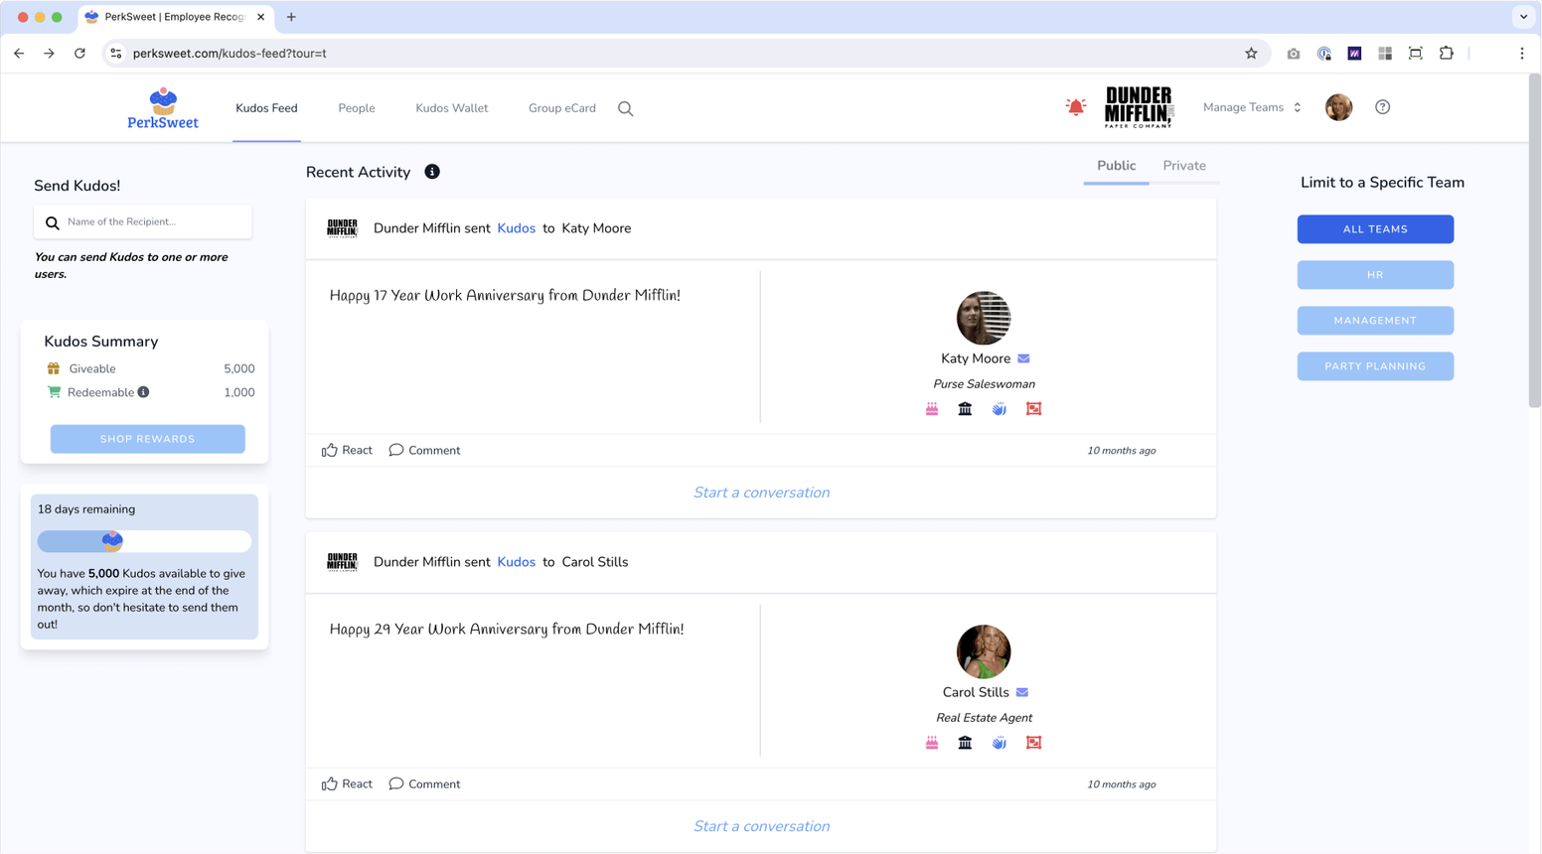Click the days remaining progress bar
The image size is (1542, 854).
coord(144,541)
